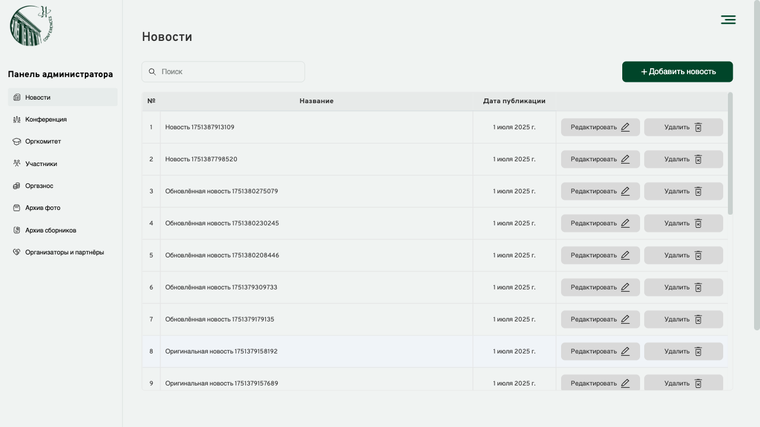Click the trash icon for Новость 1751387798520
This screenshot has width=760, height=427.
pos(698,160)
